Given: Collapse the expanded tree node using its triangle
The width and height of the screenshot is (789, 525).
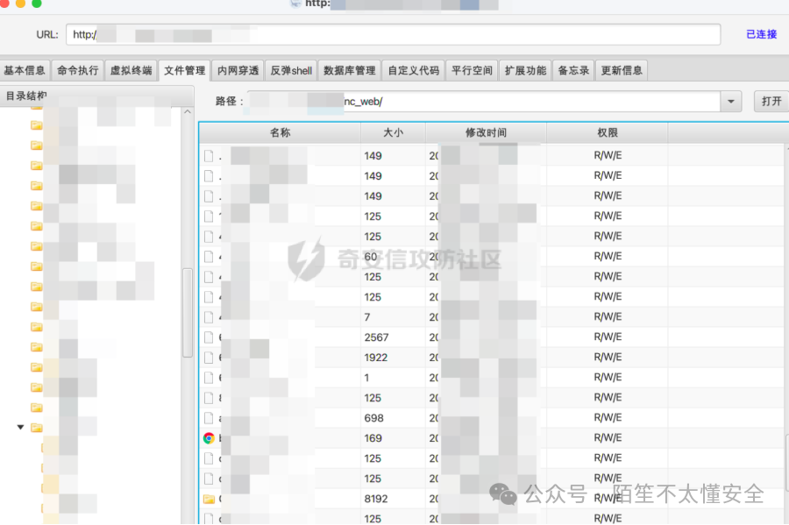Looking at the screenshot, I should pos(19,427).
